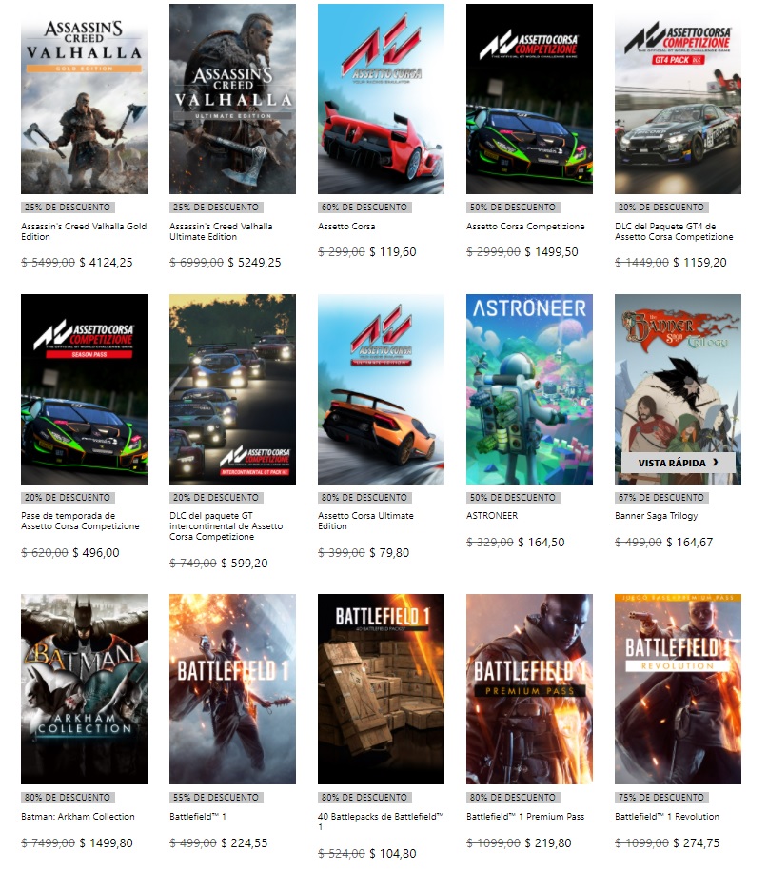This screenshot has height=871, width=768.
Task: Open Assetto Corsa Competizione GT4 Pack cover
Action: (x=678, y=99)
